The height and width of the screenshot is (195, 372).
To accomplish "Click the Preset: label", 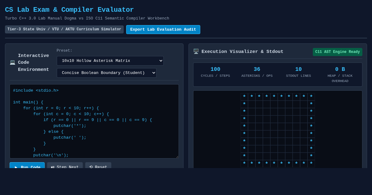I will [64, 51].
